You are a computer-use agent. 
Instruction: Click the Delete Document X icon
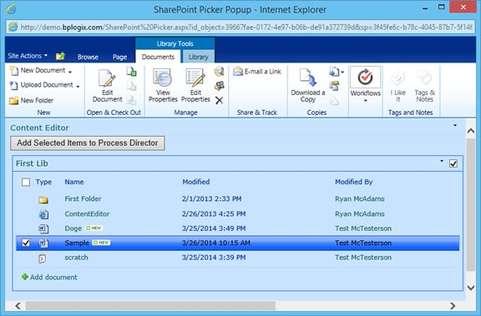click(219, 100)
